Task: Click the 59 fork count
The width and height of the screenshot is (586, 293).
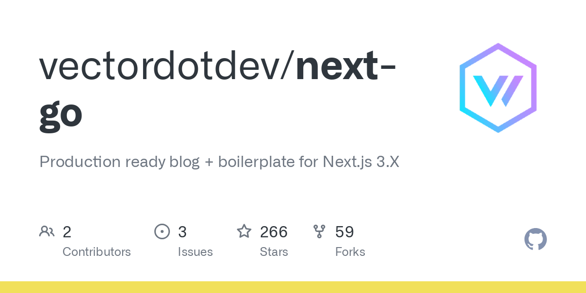Action: pos(344,232)
